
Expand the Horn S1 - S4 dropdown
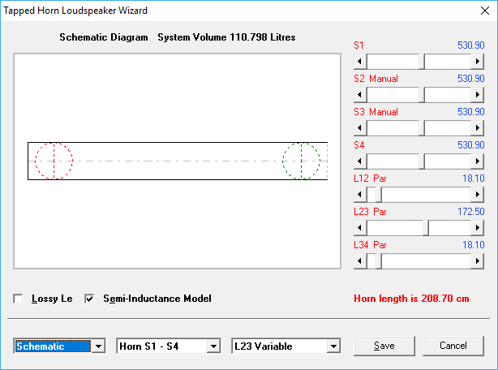[213, 346]
